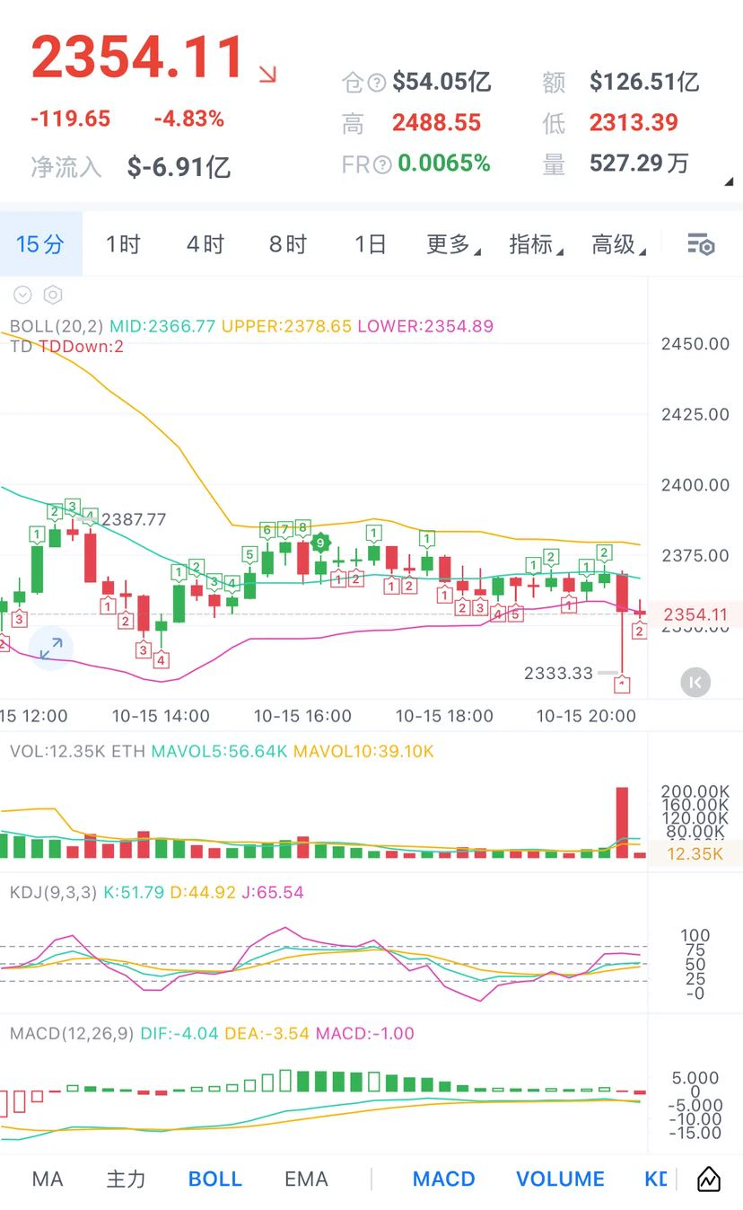The width and height of the screenshot is (743, 1210).
Task: Click the net inflow value $-6.91亿
Action: [x=179, y=166]
